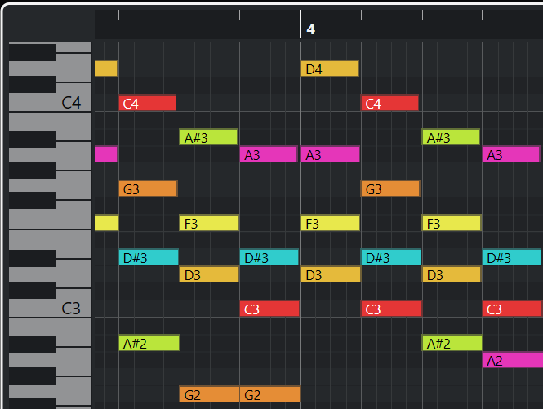Click the rightmost red C3 note
The image size is (543, 409).
[513, 309]
